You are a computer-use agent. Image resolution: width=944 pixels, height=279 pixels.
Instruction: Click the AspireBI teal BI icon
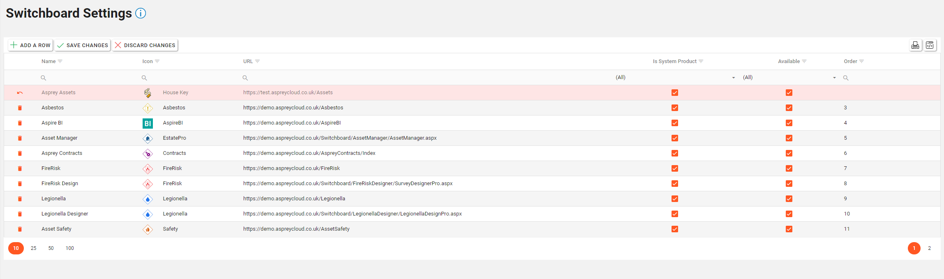click(x=148, y=123)
